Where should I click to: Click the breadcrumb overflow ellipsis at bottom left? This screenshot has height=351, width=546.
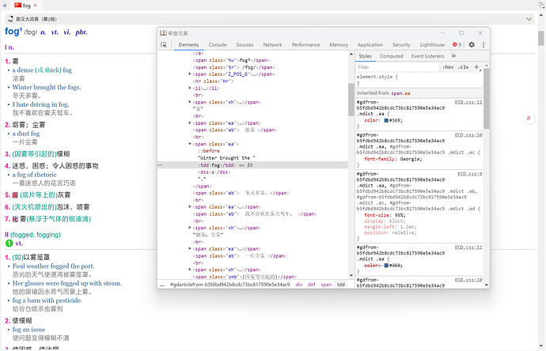162,285
